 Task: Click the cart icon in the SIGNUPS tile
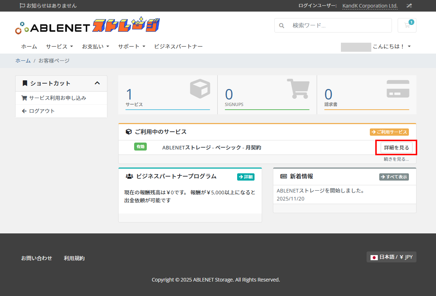(x=299, y=89)
